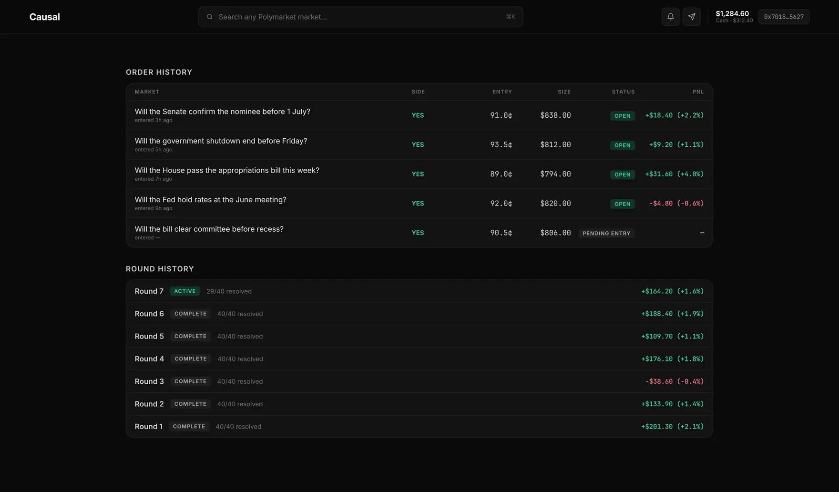Screen dimensions: 839x492
Task: Click the paper plane send icon
Action: (691, 17)
